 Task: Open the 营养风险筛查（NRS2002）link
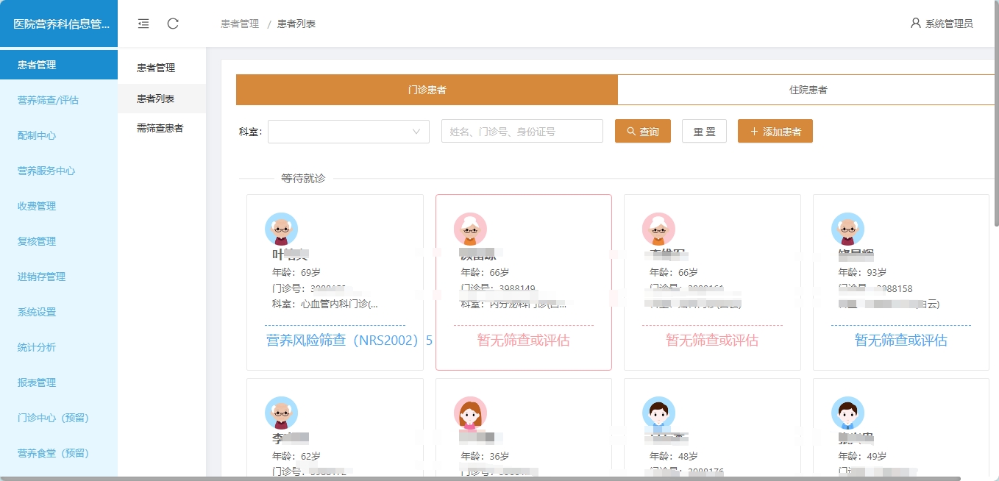point(342,341)
